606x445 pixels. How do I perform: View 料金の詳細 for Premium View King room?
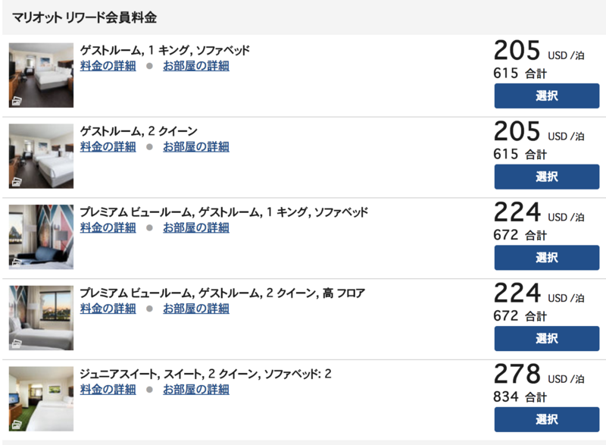click(x=108, y=227)
